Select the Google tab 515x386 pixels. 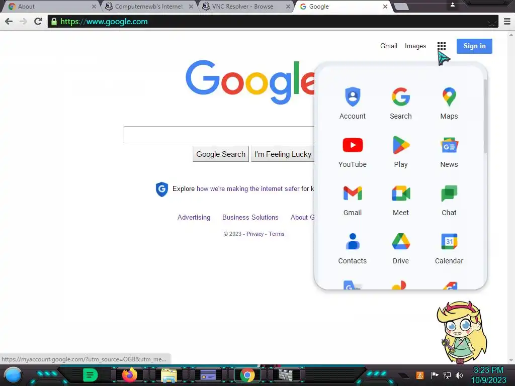pos(341,7)
